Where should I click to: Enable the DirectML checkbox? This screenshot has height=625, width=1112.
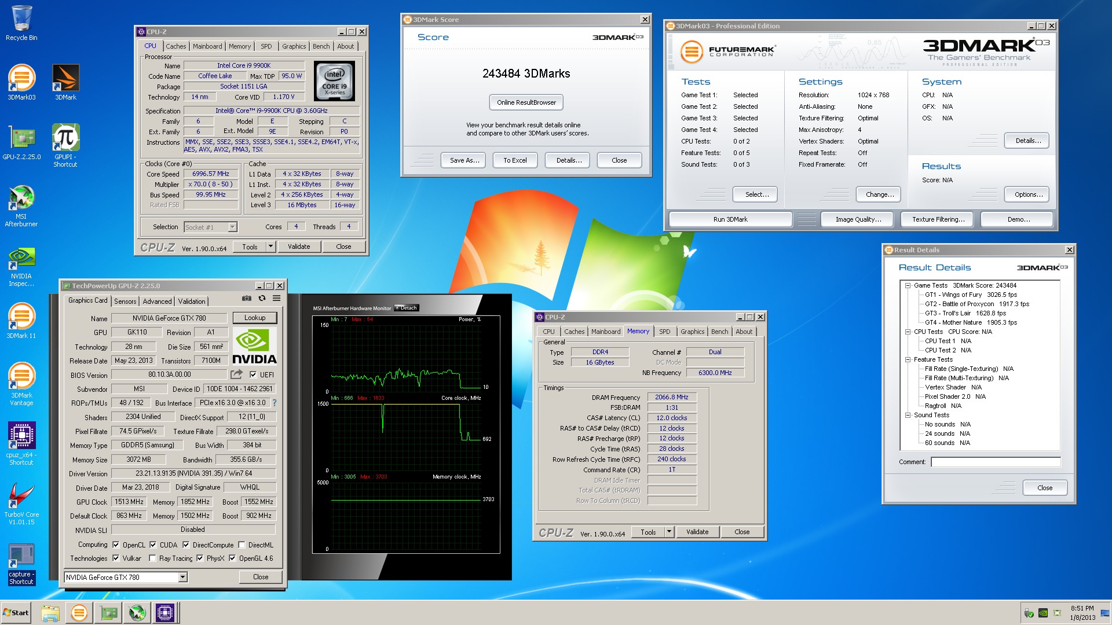pos(242,545)
